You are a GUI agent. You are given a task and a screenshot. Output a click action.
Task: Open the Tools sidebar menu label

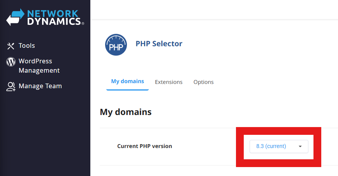(x=27, y=46)
